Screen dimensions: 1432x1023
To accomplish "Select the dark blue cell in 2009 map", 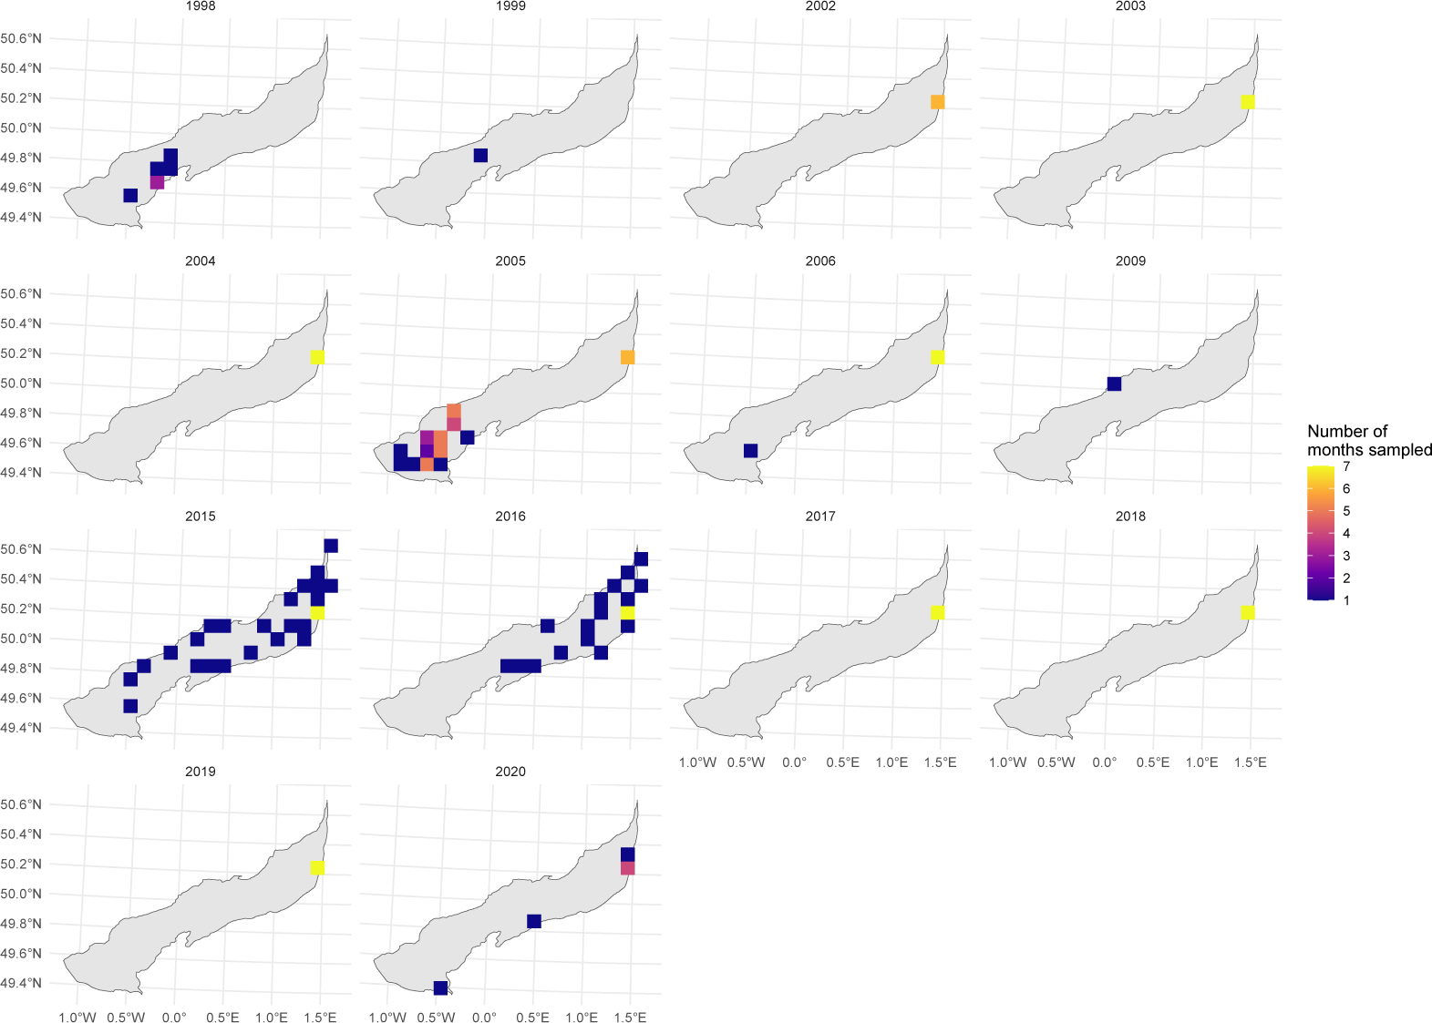I will point(1114,384).
